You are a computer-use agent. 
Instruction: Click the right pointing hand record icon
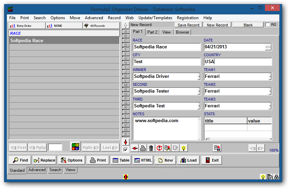(260, 148)
